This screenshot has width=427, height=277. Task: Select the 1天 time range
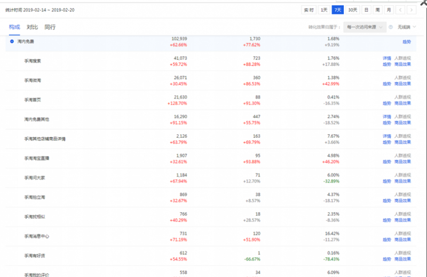[324, 10]
